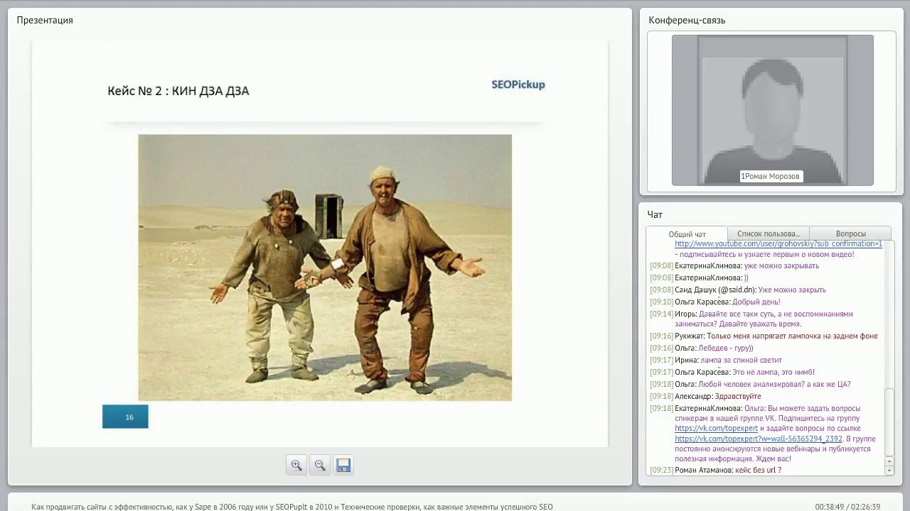Click message 'Это не лампа, это нимб!'
910x511 pixels.
coord(773,373)
